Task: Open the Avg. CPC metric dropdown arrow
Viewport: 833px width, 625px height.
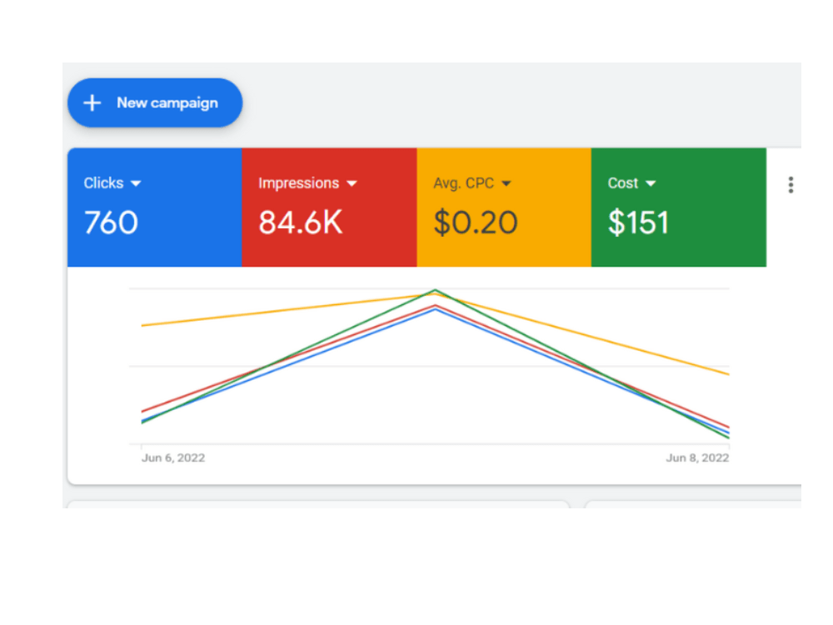Action: (x=506, y=183)
